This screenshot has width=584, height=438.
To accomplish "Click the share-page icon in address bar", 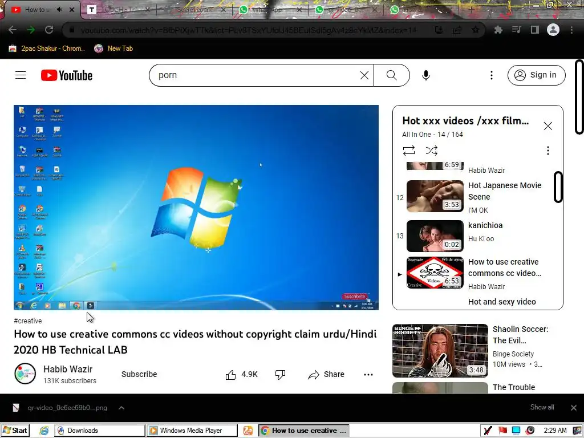I will (457, 30).
